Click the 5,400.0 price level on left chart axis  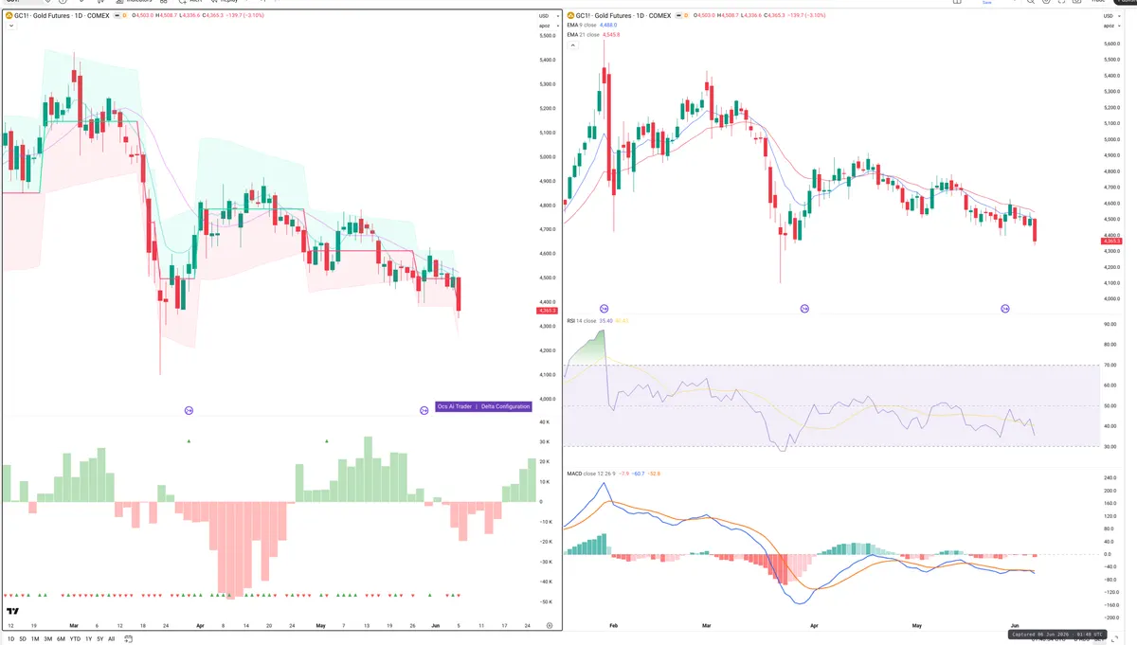tap(547, 60)
